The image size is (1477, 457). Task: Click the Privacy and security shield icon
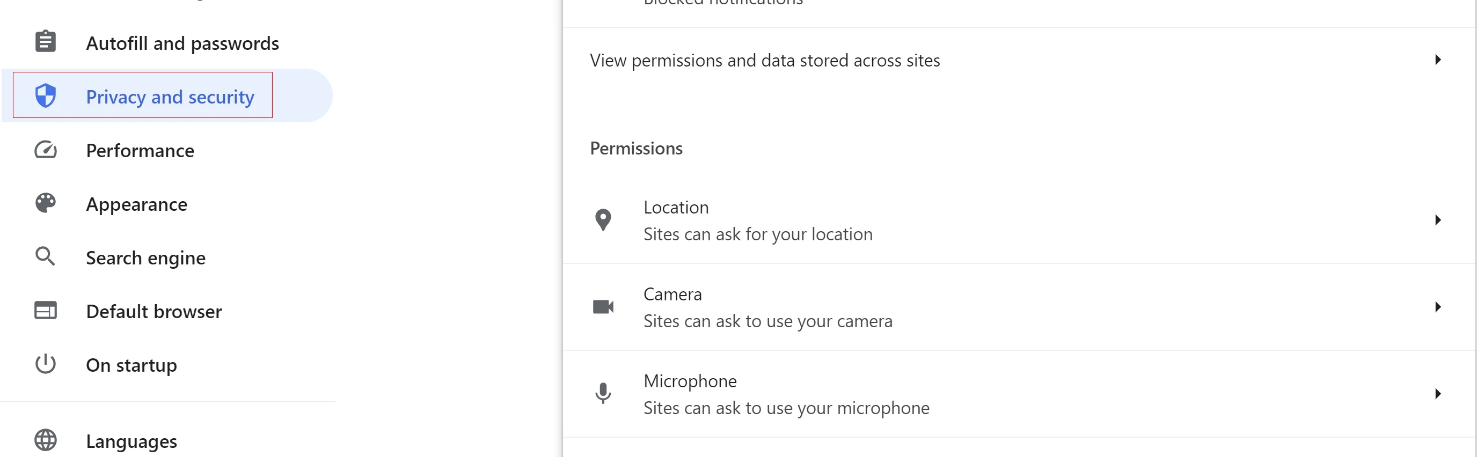point(45,95)
